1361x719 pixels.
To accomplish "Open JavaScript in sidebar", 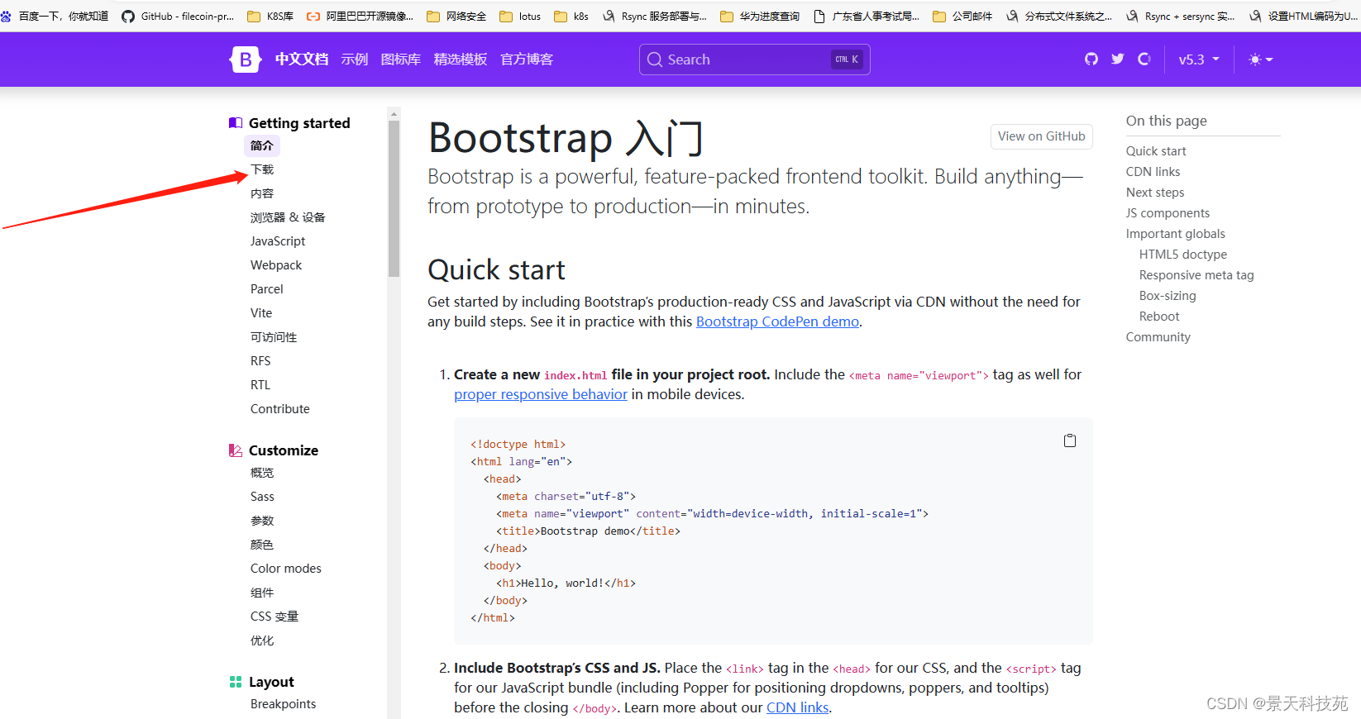I will pos(278,241).
